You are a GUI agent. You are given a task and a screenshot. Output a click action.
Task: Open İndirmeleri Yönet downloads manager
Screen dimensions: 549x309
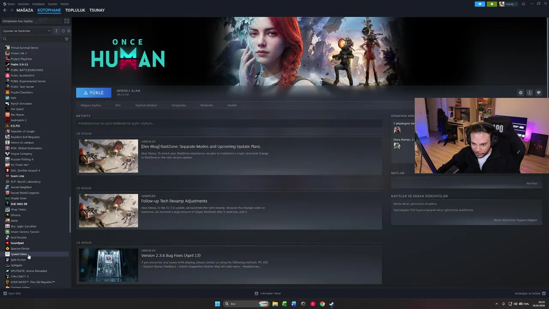coord(268,294)
